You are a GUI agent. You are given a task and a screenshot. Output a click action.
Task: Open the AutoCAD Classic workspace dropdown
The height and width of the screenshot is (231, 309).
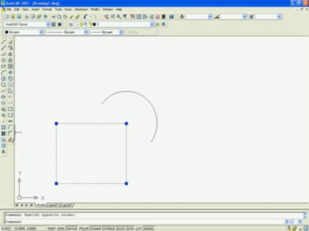[x=48, y=24]
